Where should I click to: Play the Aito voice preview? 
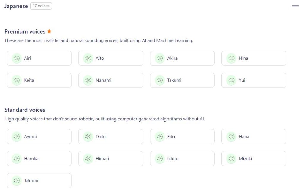pos(88,58)
